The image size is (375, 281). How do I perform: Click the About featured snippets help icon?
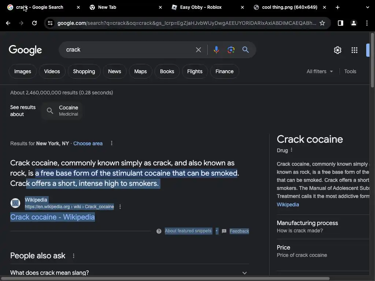(x=159, y=231)
